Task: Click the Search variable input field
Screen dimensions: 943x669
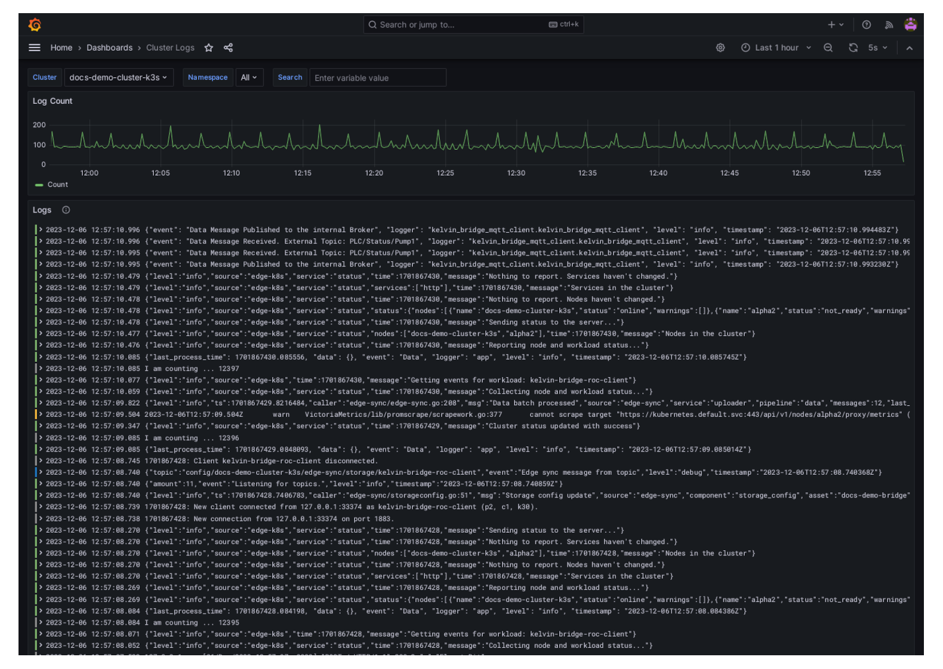Action: tap(377, 78)
